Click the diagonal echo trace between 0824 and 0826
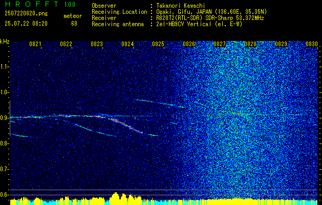This screenshot has width=322, height=205. pyautogui.click(x=160, y=104)
